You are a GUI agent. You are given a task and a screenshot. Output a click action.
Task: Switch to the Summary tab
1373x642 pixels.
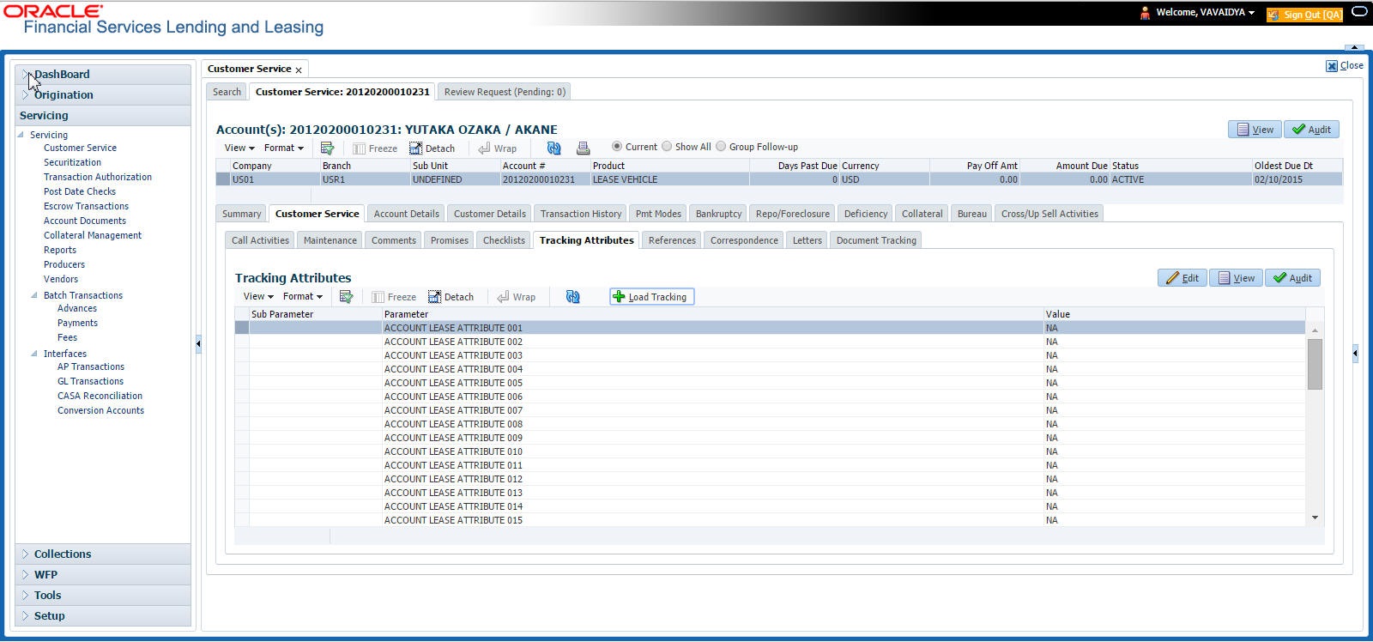(x=241, y=214)
